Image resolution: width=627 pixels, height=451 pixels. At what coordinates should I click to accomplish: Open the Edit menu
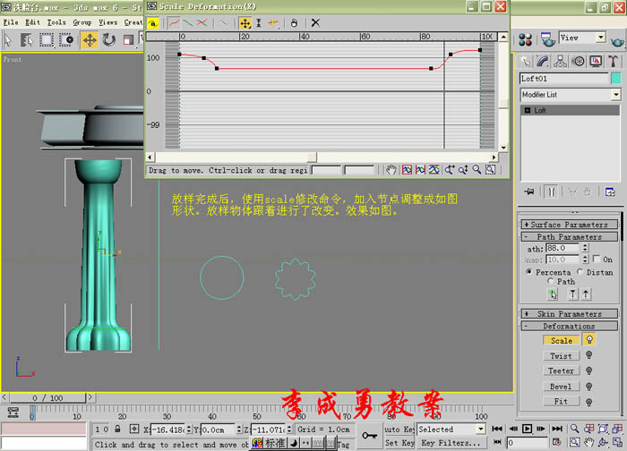tap(33, 22)
